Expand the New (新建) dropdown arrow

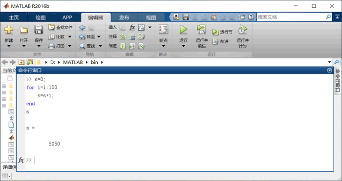9,46
